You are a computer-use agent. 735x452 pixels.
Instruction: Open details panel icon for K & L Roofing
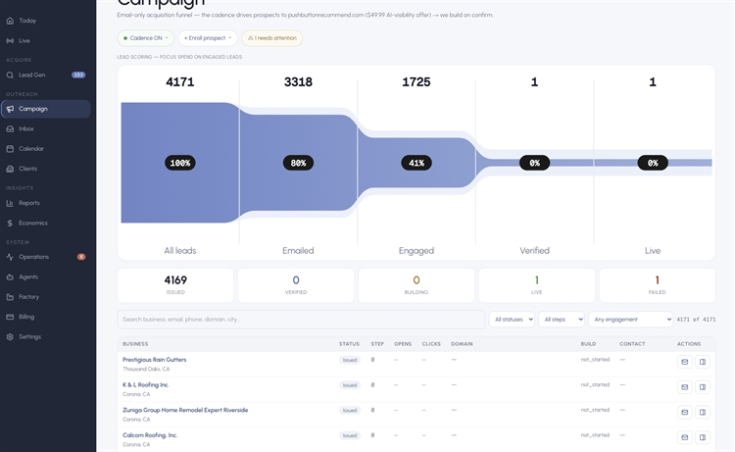[x=703, y=387]
